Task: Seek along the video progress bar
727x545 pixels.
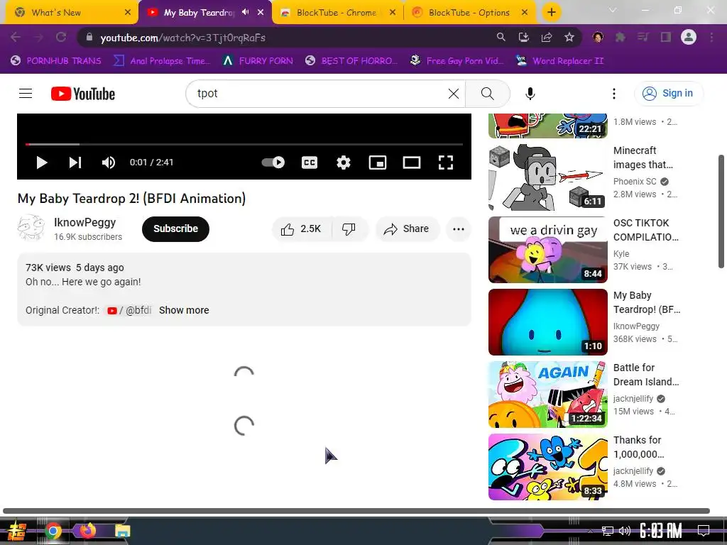Action: tap(244, 145)
